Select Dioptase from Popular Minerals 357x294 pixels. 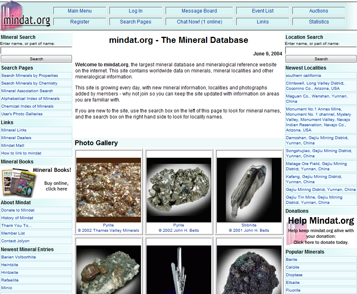(x=294, y=275)
